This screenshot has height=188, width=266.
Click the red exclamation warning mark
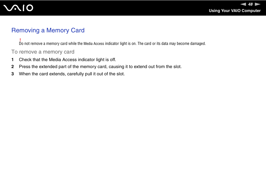(x=20, y=40)
